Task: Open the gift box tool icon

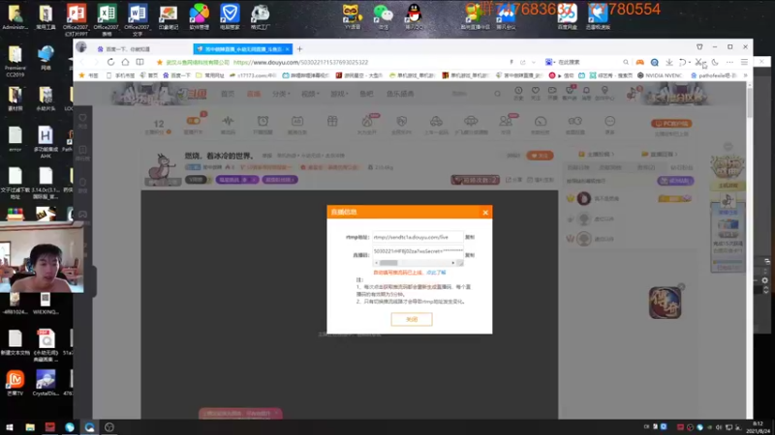Action: [x=332, y=121]
